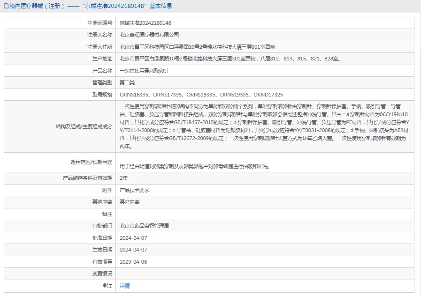Screen dimensions: 421x296
Task: Click management class value 第二类
Action: pyautogui.click(x=127, y=82)
